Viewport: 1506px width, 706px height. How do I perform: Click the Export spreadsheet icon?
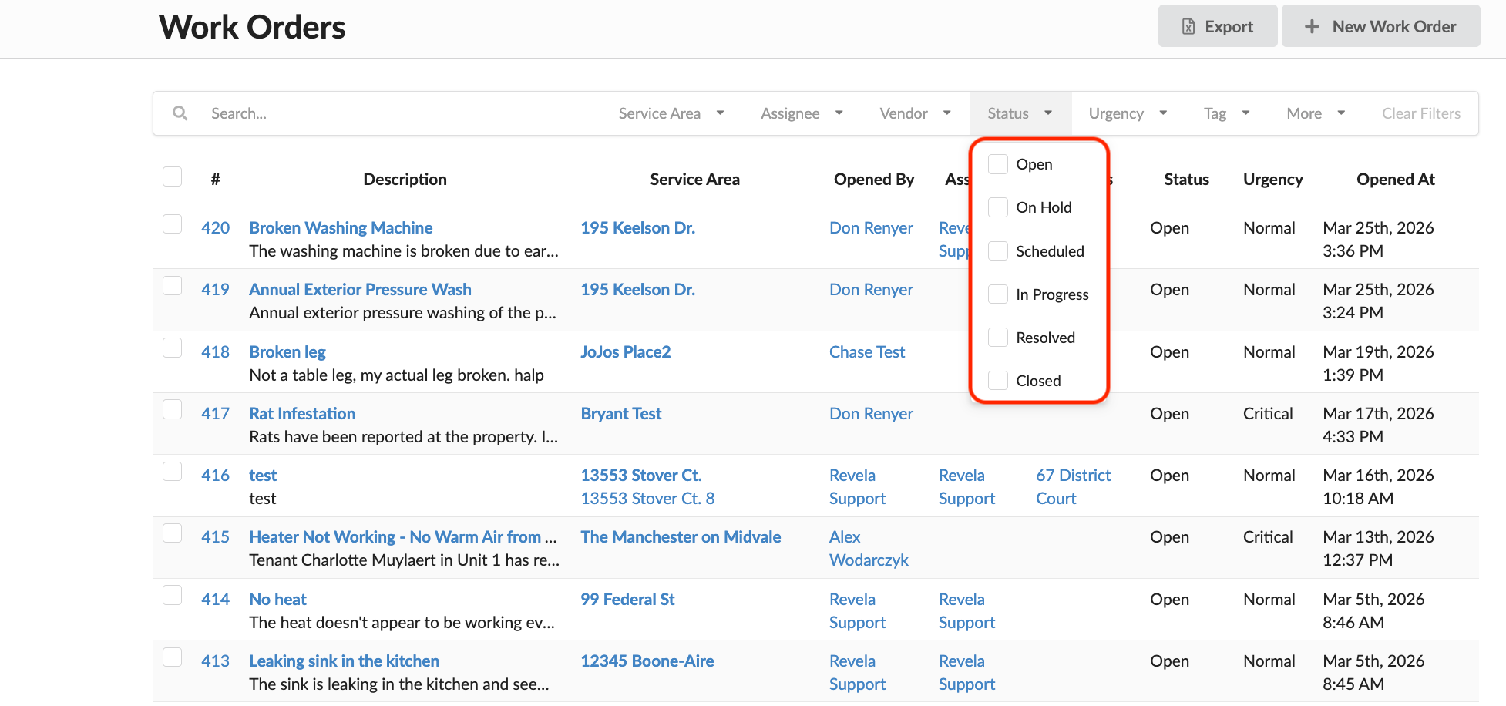pos(1188,27)
